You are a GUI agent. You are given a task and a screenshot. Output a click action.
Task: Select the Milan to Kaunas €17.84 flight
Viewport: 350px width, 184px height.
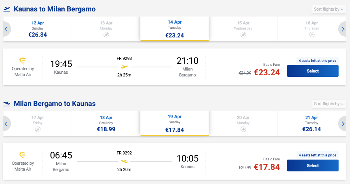click(313, 165)
